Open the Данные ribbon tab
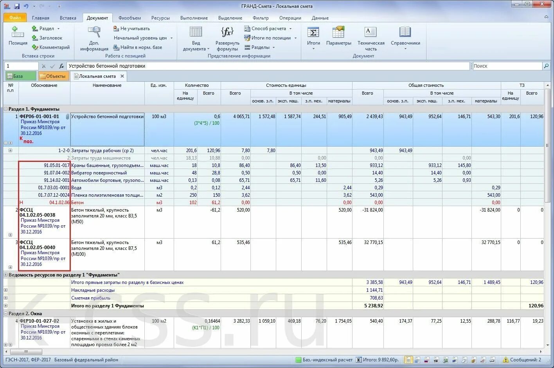Viewport: 554px width, 368px height. click(320, 18)
